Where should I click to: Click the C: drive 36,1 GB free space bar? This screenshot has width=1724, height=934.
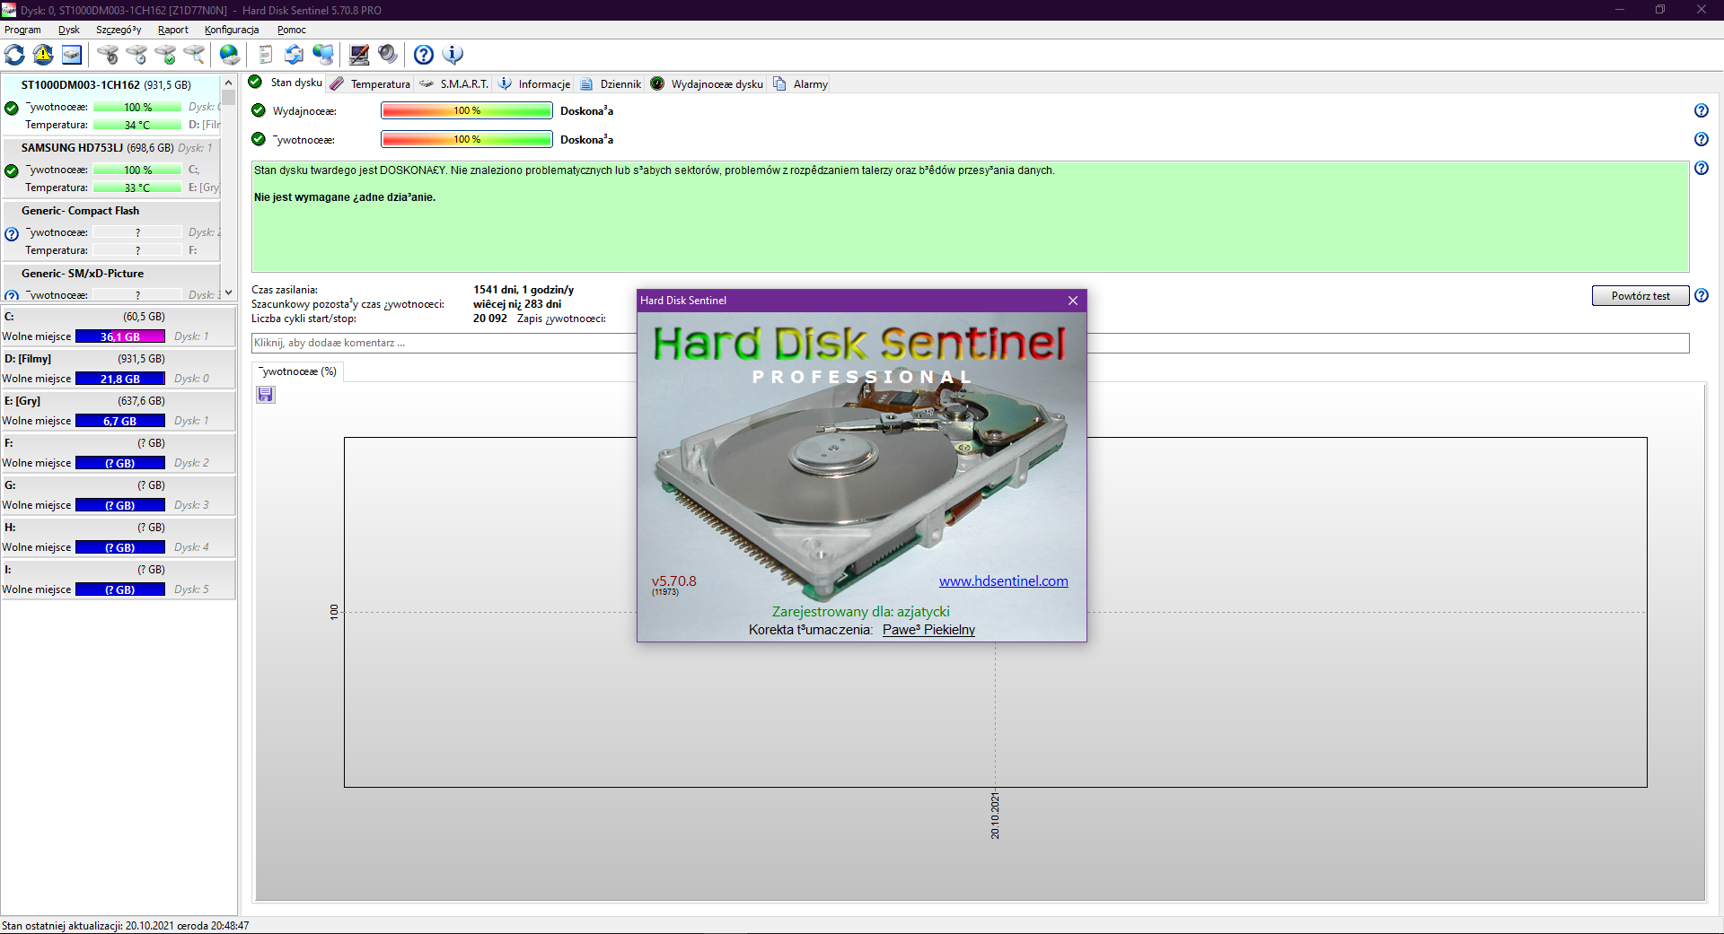[120, 336]
